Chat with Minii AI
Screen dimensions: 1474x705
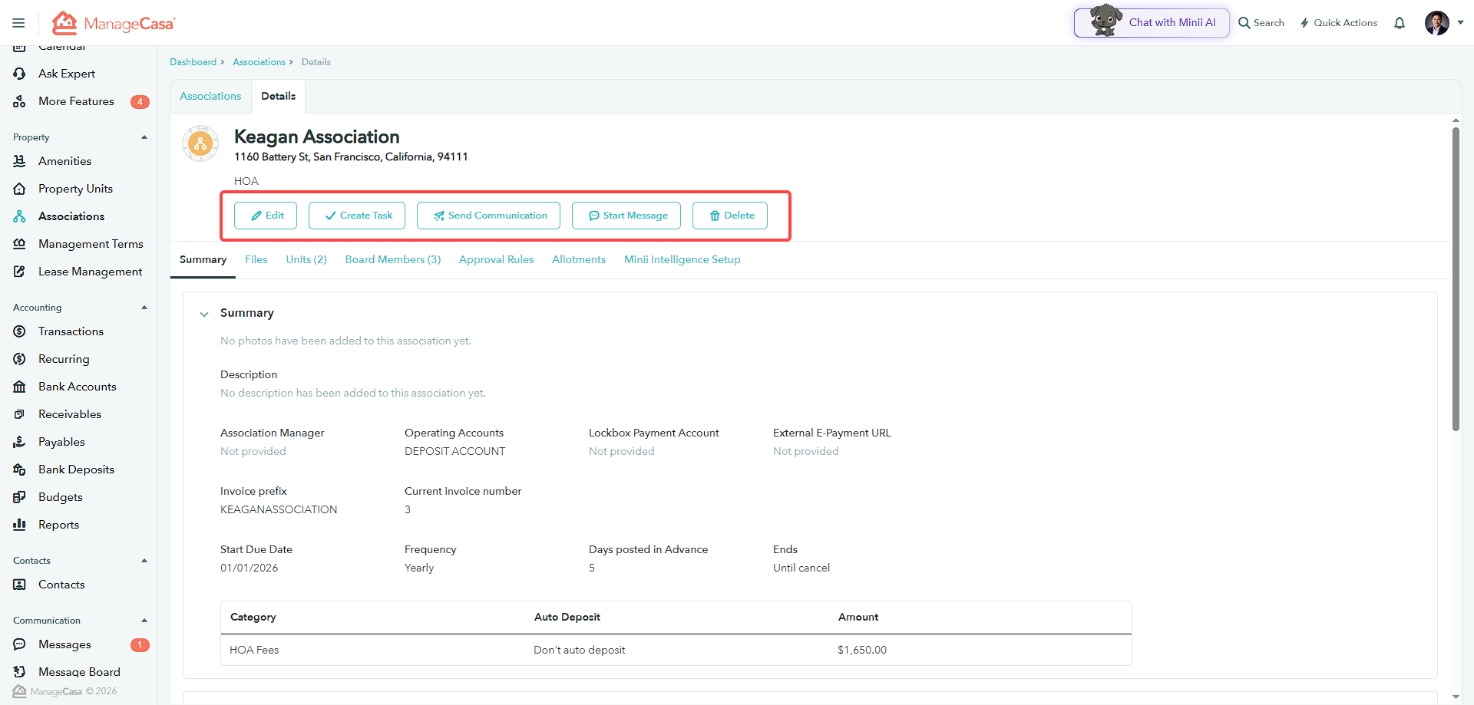[1152, 23]
